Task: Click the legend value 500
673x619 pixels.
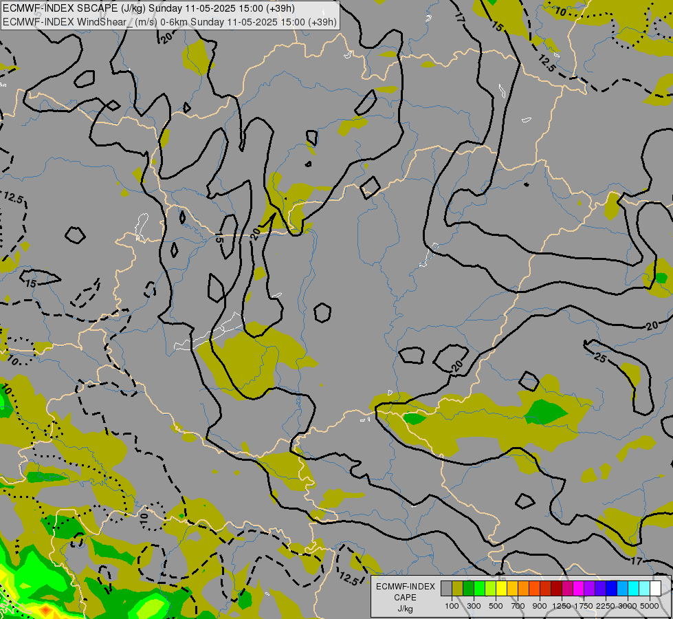Action: point(496,606)
